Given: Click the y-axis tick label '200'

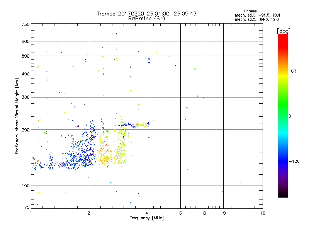Looking at the screenshot, I should (x=25, y=130).
